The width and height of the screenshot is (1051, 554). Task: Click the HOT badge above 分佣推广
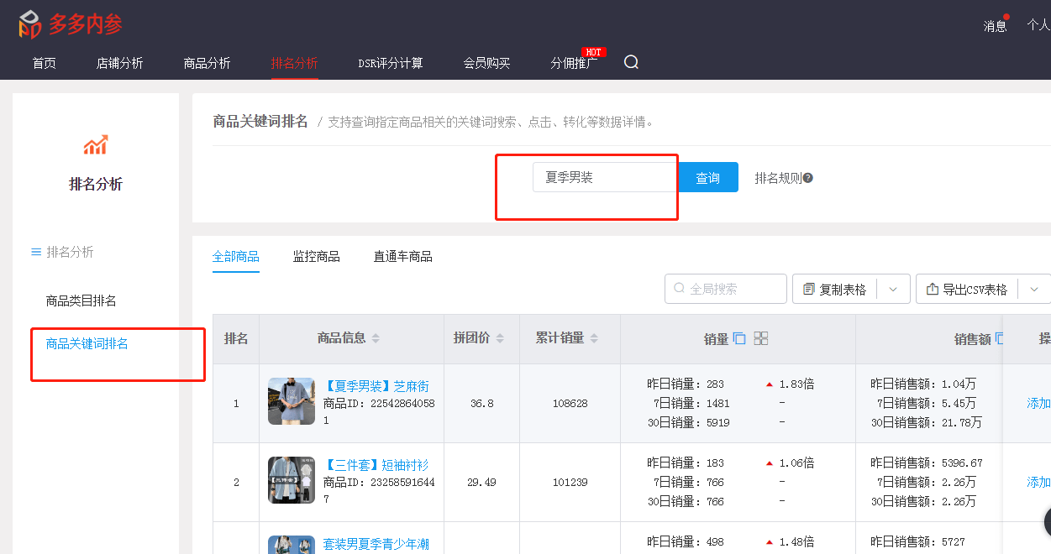click(593, 52)
